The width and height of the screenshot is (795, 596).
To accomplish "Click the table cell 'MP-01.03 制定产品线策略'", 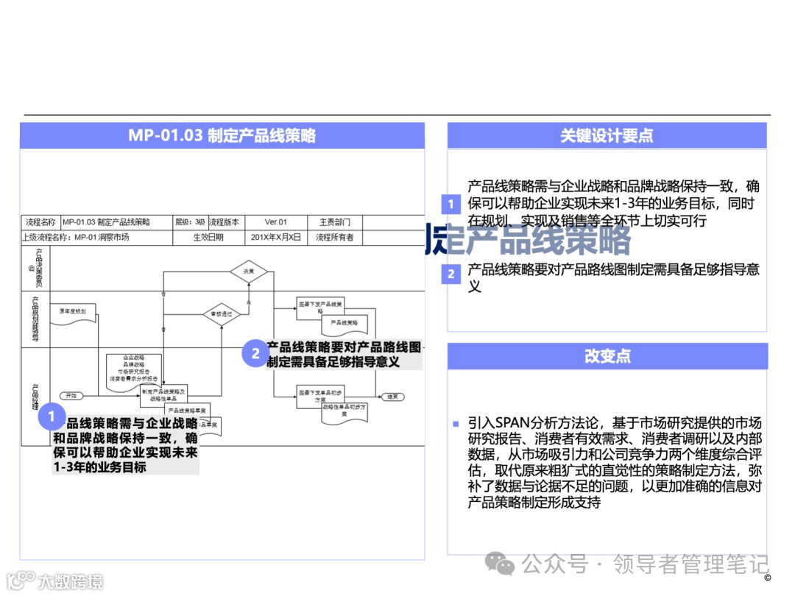I will coord(116,222).
